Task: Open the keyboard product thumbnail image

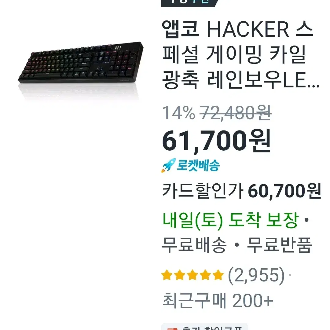Action: pyautogui.click(x=81, y=63)
